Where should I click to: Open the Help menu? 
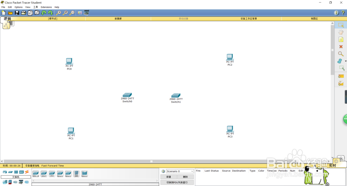pos(57,7)
